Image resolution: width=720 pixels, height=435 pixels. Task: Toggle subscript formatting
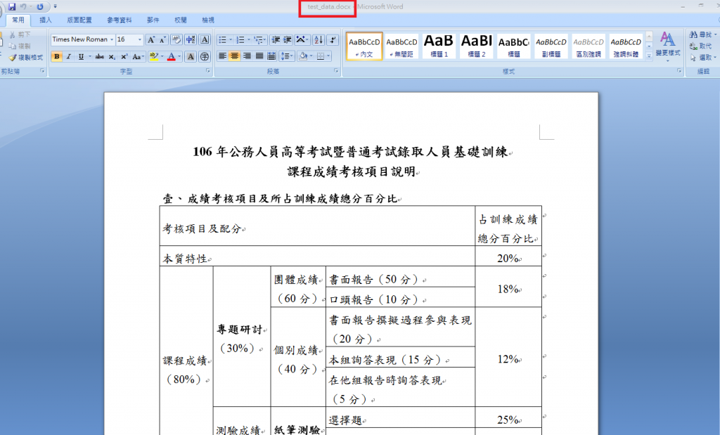click(x=112, y=56)
